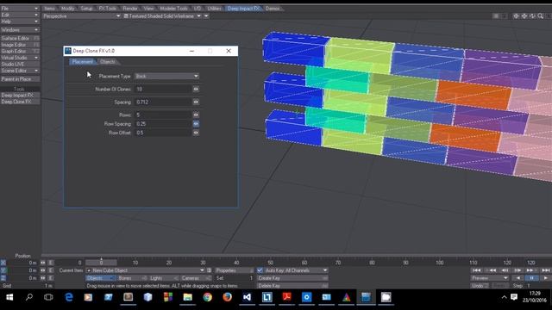
Task: Open Textured Shaded Solid Wireframe display dropdown
Action: click(x=162, y=16)
